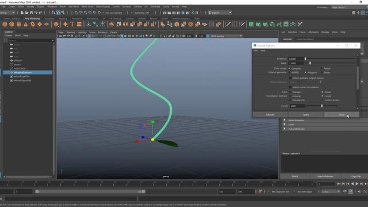The height and width of the screenshot is (207, 368).
Task: Open the Mesh Tools menu
Action: point(87,6)
